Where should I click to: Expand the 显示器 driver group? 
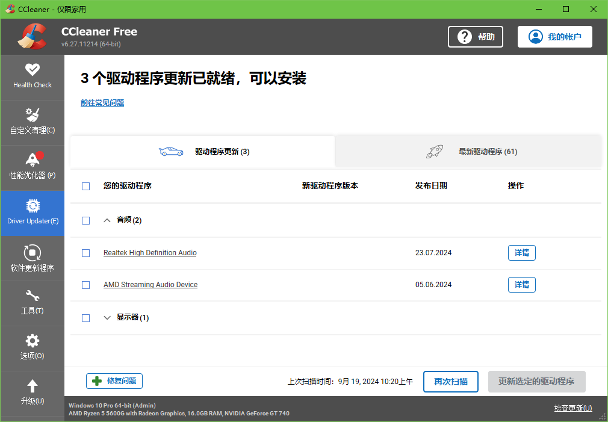pos(107,317)
